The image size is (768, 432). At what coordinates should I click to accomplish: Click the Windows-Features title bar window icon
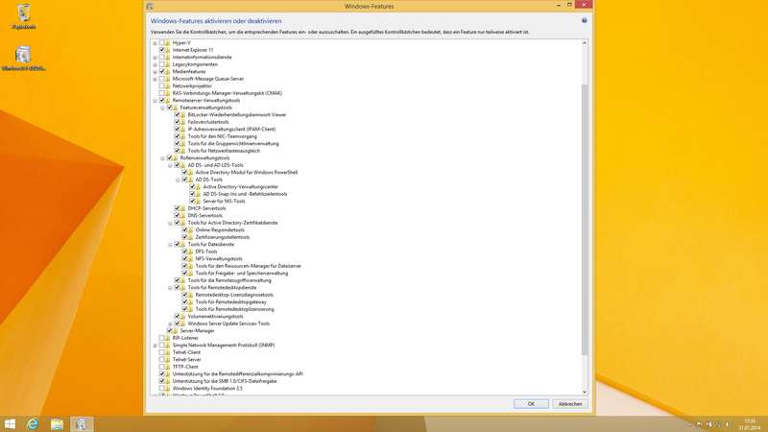(150, 7)
